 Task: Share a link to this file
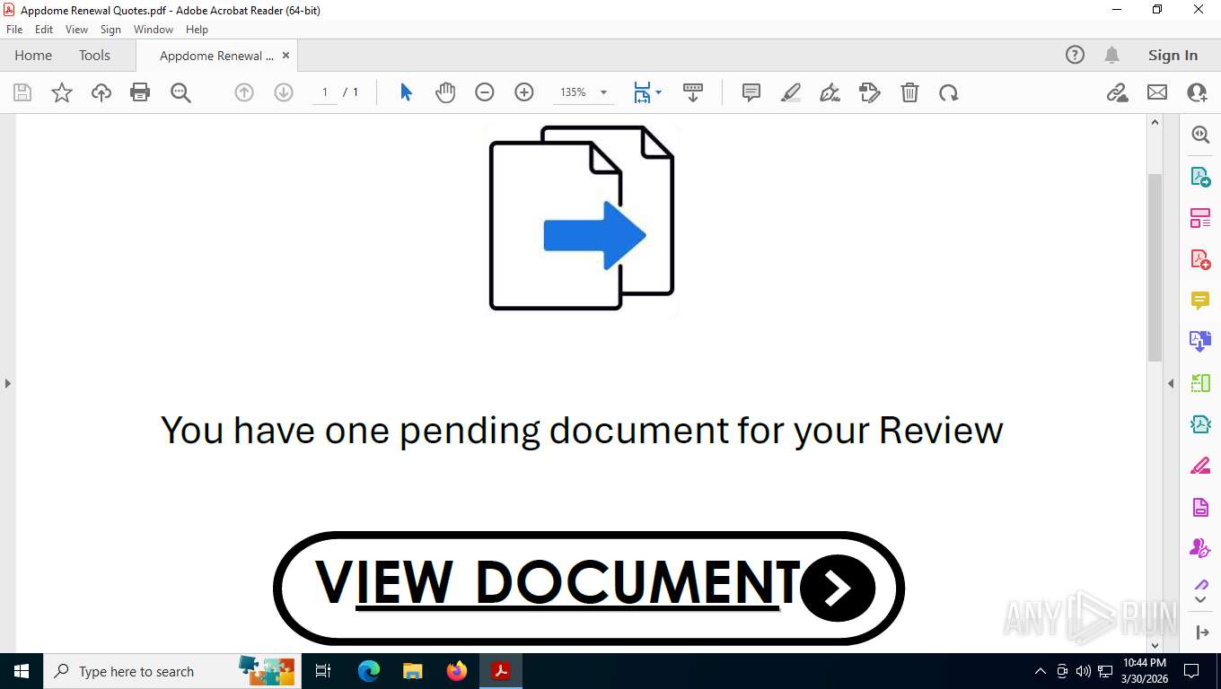[x=1118, y=92]
